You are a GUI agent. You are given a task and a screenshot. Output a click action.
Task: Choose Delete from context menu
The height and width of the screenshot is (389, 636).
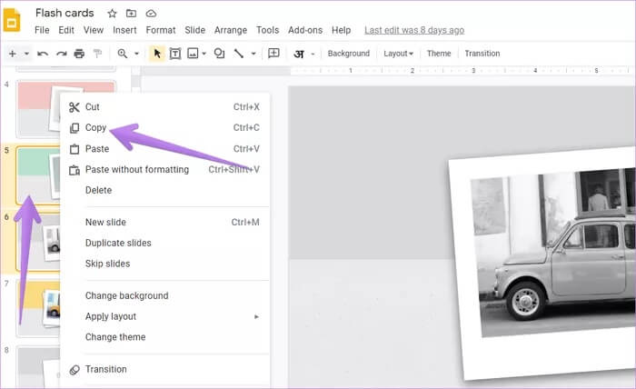(x=164, y=190)
